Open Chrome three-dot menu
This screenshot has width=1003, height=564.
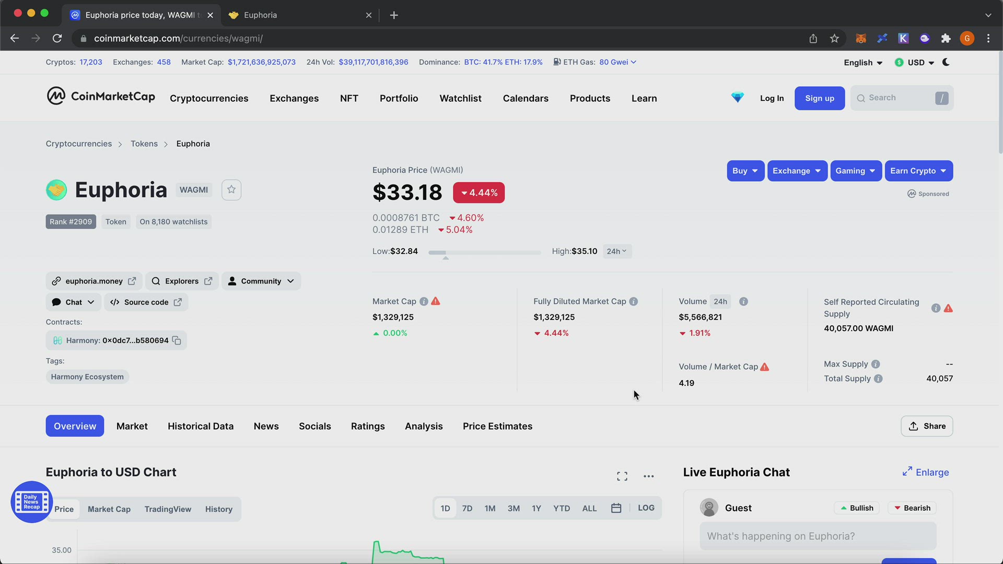(x=988, y=38)
